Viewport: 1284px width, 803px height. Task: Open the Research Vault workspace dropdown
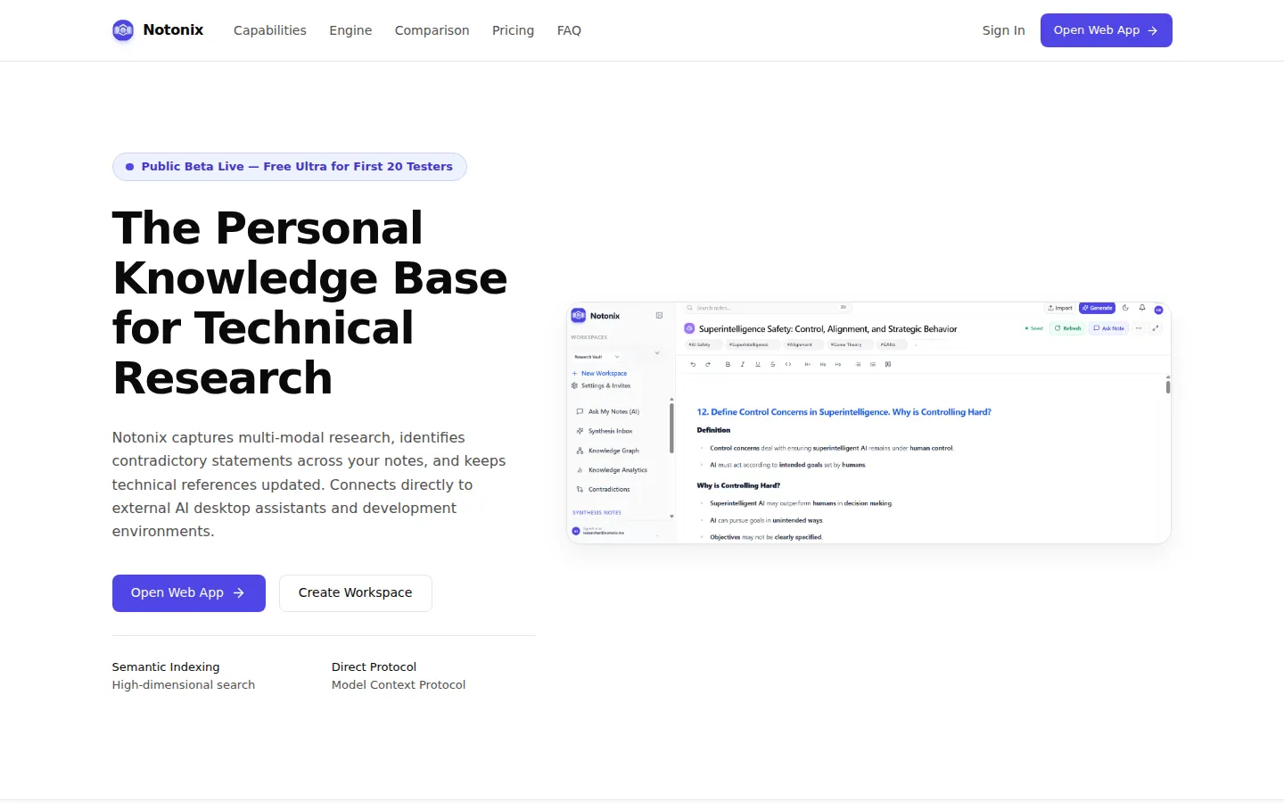597,357
